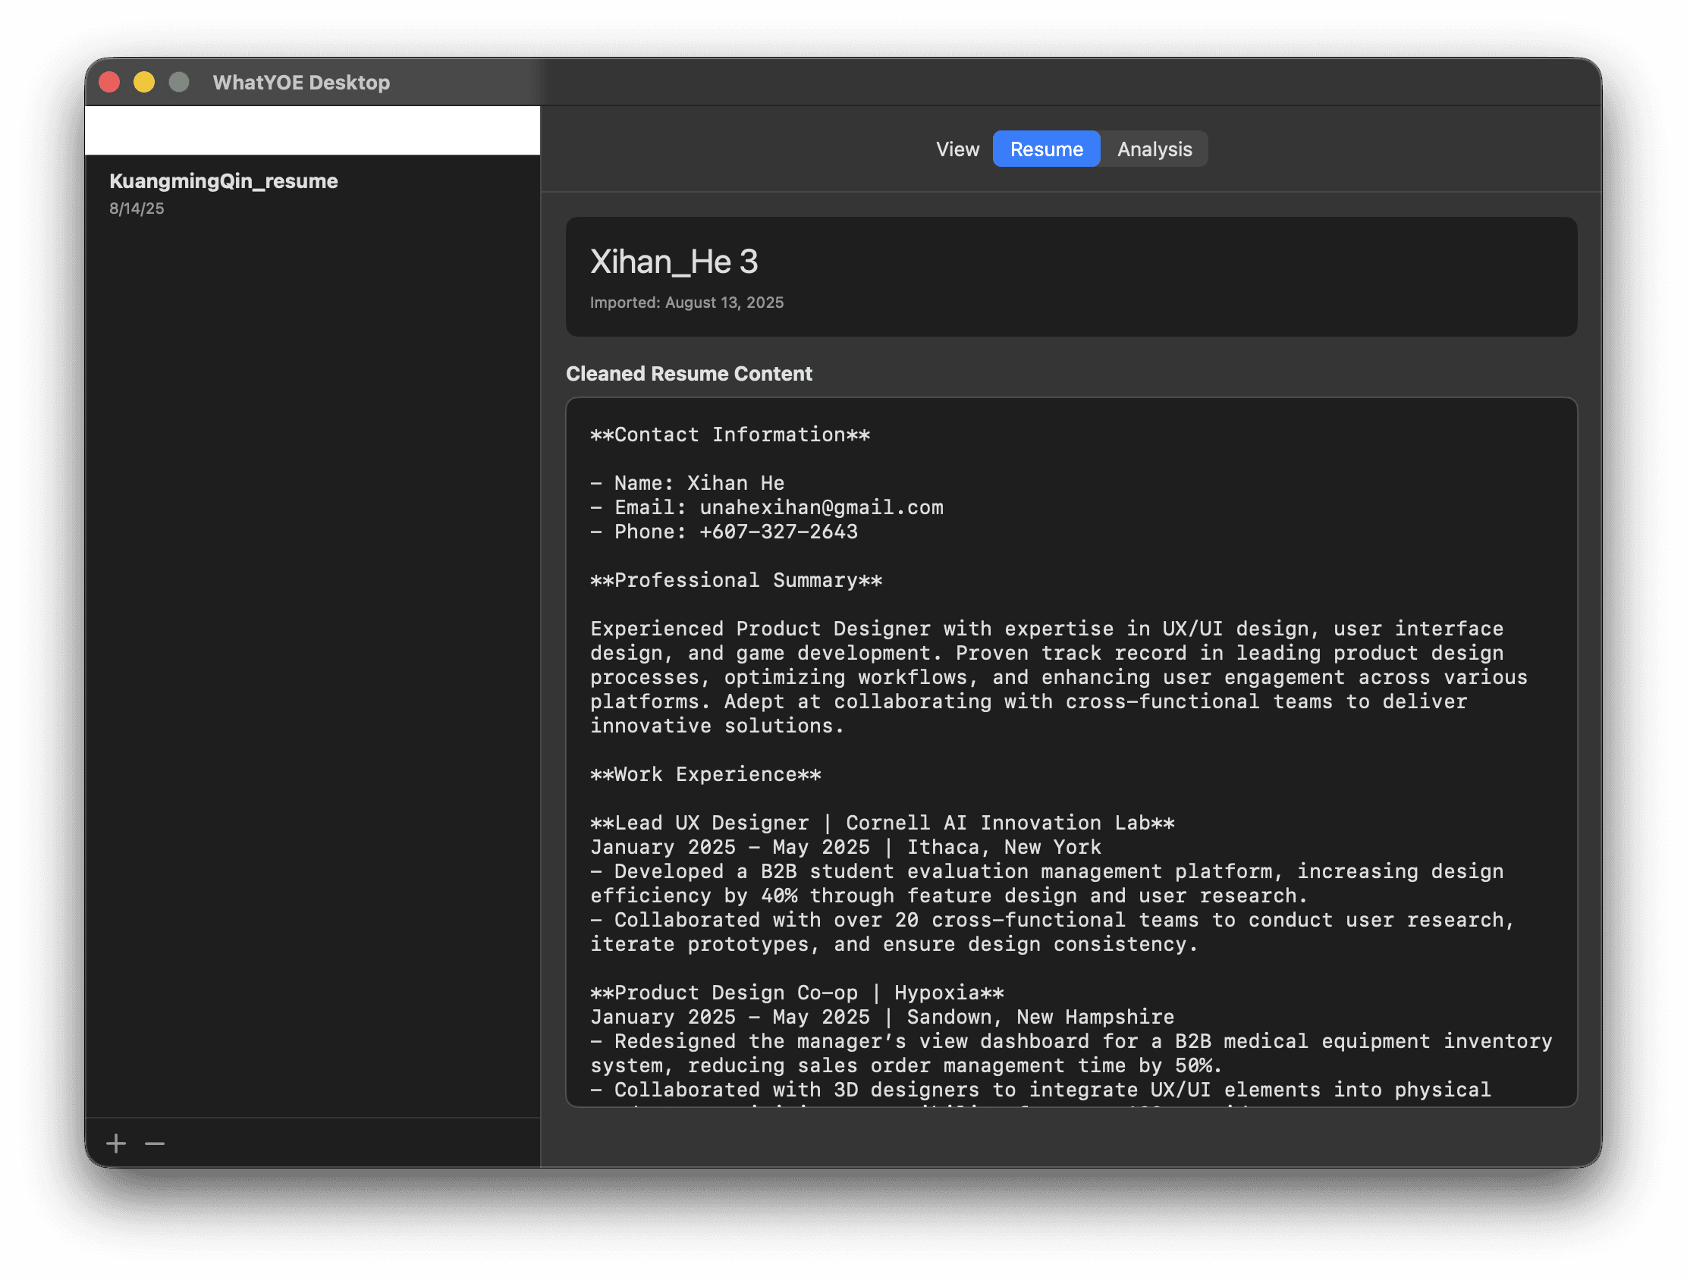
Task: Select KuangmingQin_resume in the sidebar
Action: click(224, 181)
